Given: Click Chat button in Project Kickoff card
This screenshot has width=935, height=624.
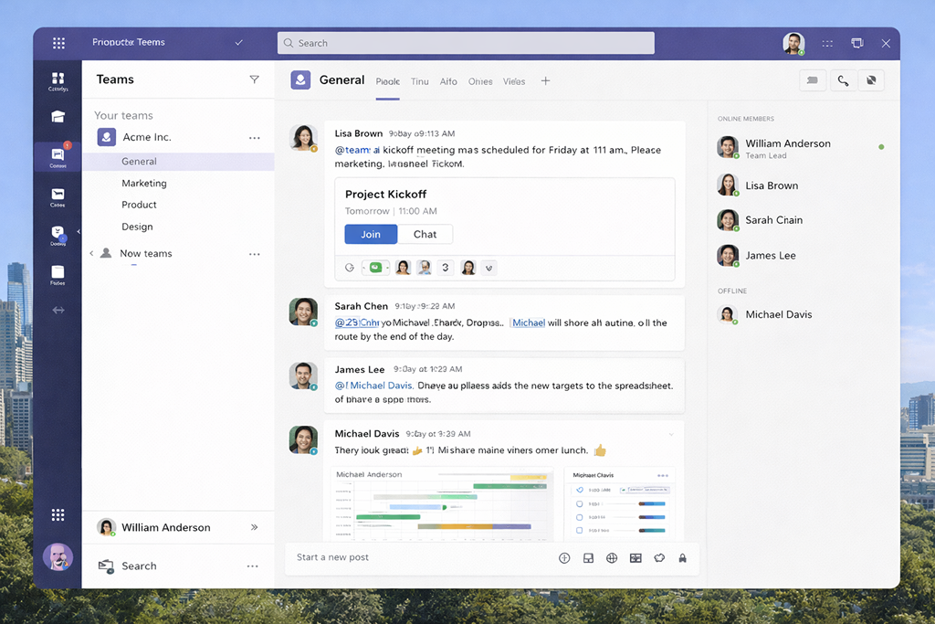Looking at the screenshot, I should click(425, 235).
